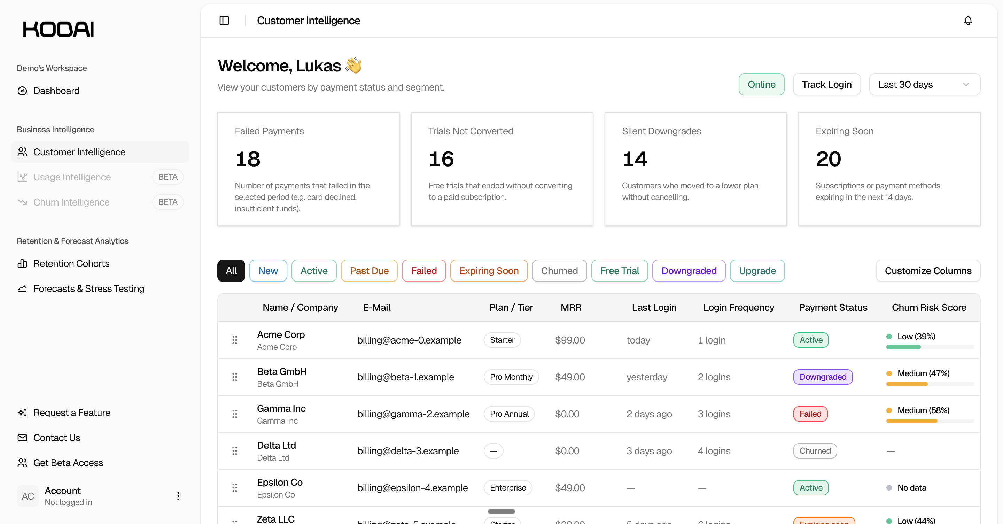Screen dimensions: 1003x524
Task: Click the Retention Cohorts chart icon
Action: coord(22,264)
